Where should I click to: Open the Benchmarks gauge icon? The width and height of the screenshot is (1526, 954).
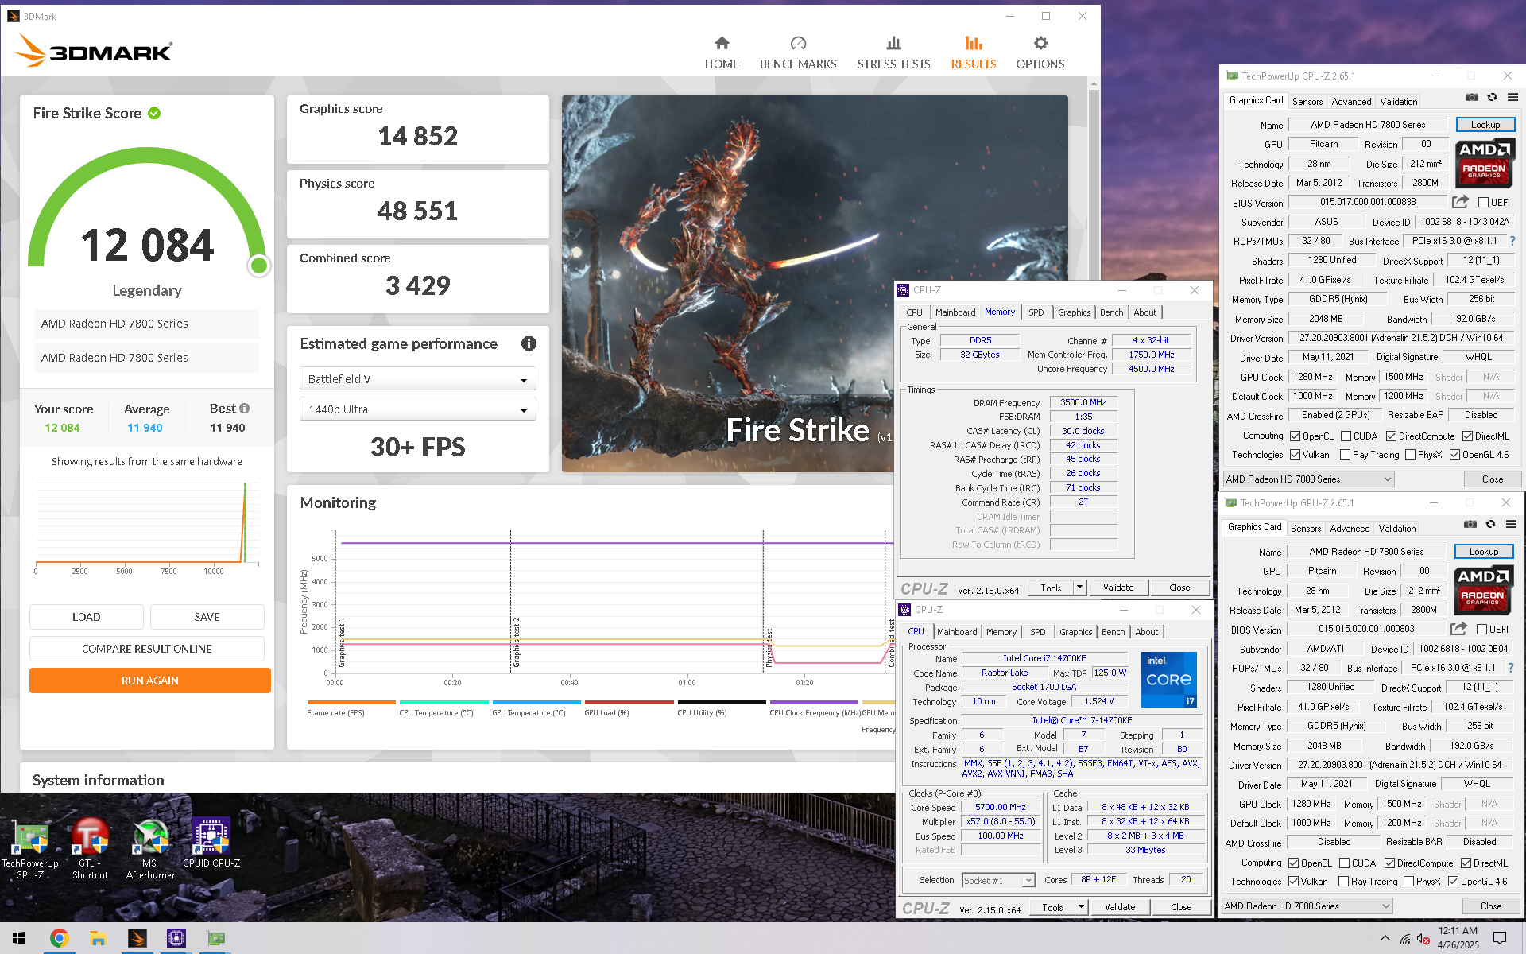(x=798, y=43)
